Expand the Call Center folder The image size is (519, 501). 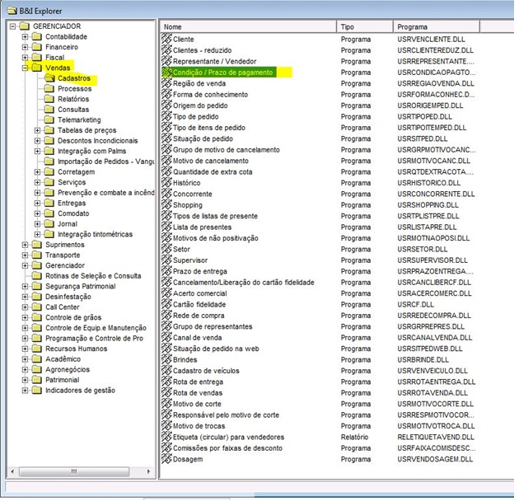[x=26, y=307]
